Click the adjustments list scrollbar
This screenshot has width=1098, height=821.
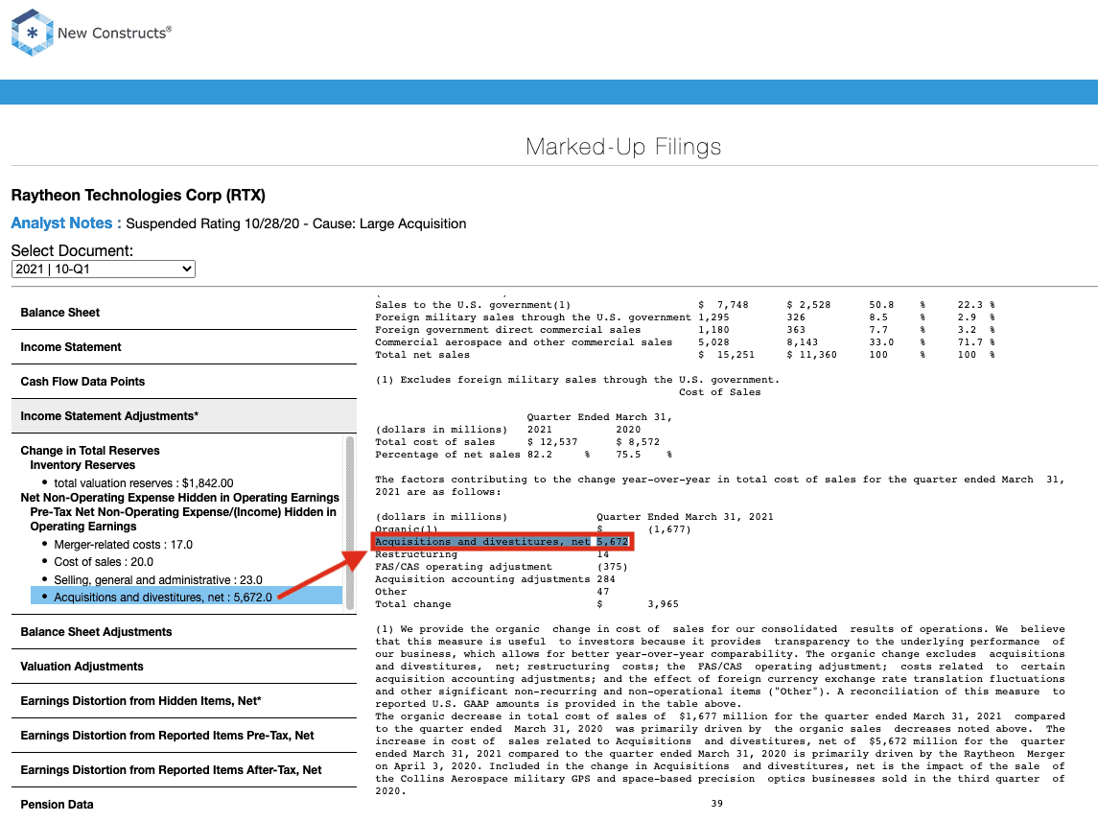[350, 524]
